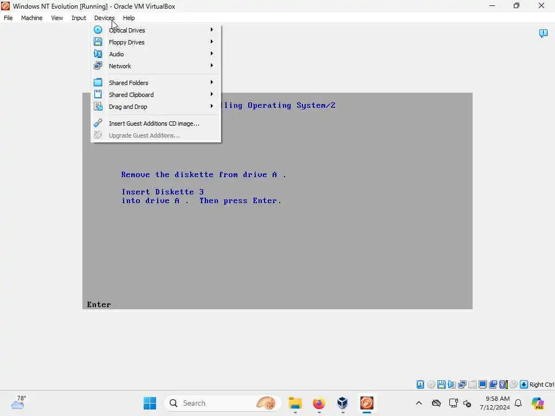Viewport: 555px width, 416px height.
Task: Click the shared folders status bar indicator
Action: [493, 385]
